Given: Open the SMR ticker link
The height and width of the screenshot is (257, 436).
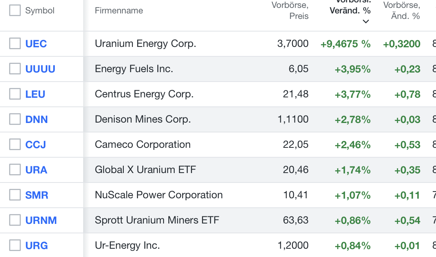Looking at the screenshot, I should (37, 195).
